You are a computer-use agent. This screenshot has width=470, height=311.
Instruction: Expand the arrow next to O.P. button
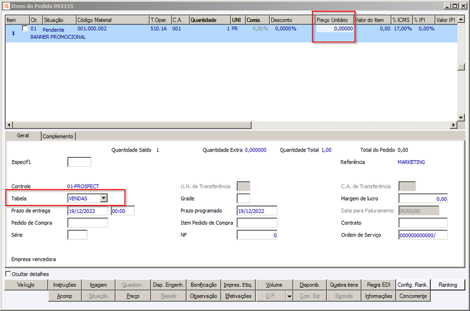click(289, 296)
